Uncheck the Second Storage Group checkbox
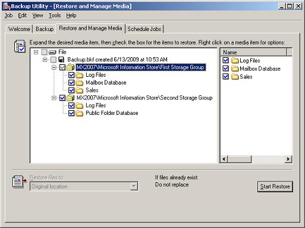The image size is (305, 228). [62, 98]
